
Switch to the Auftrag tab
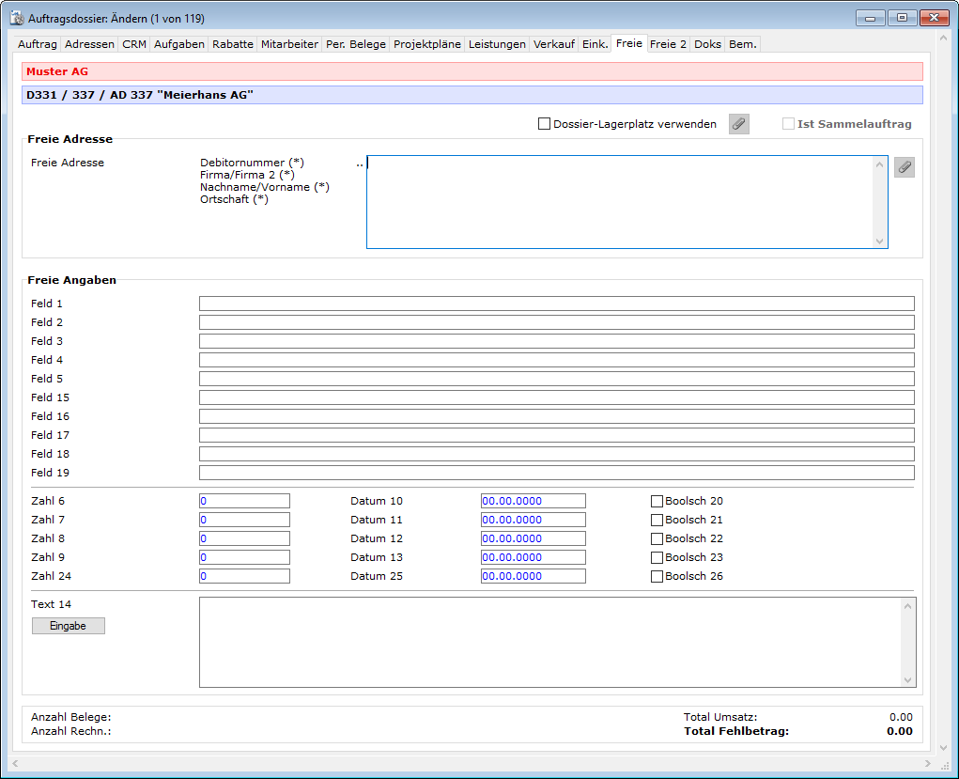[39, 44]
